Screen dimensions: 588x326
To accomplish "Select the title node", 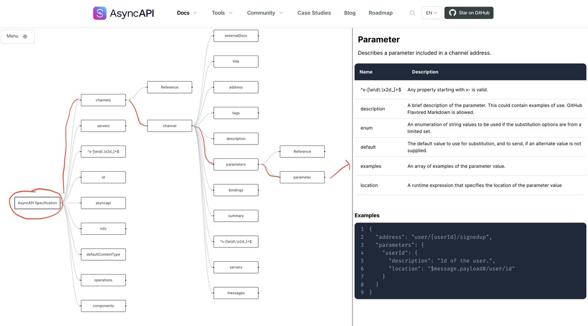I will pyautogui.click(x=236, y=62).
